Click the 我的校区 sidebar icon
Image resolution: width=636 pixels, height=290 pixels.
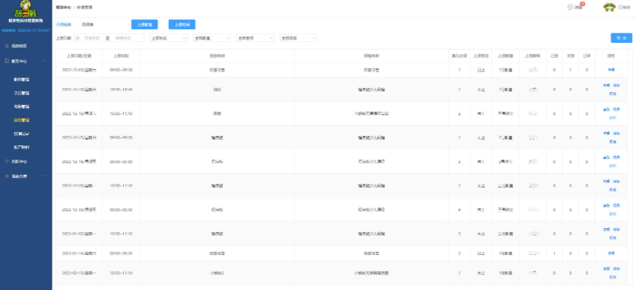(7, 46)
